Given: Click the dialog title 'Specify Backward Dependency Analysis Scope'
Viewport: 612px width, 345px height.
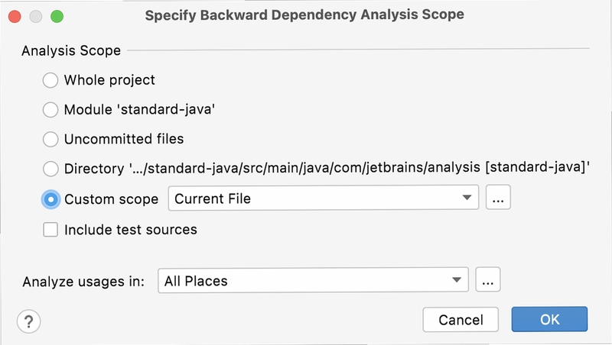Looking at the screenshot, I should pyautogui.click(x=304, y=15).
